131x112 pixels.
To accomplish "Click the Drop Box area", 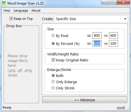I will (x=21, y=65).
